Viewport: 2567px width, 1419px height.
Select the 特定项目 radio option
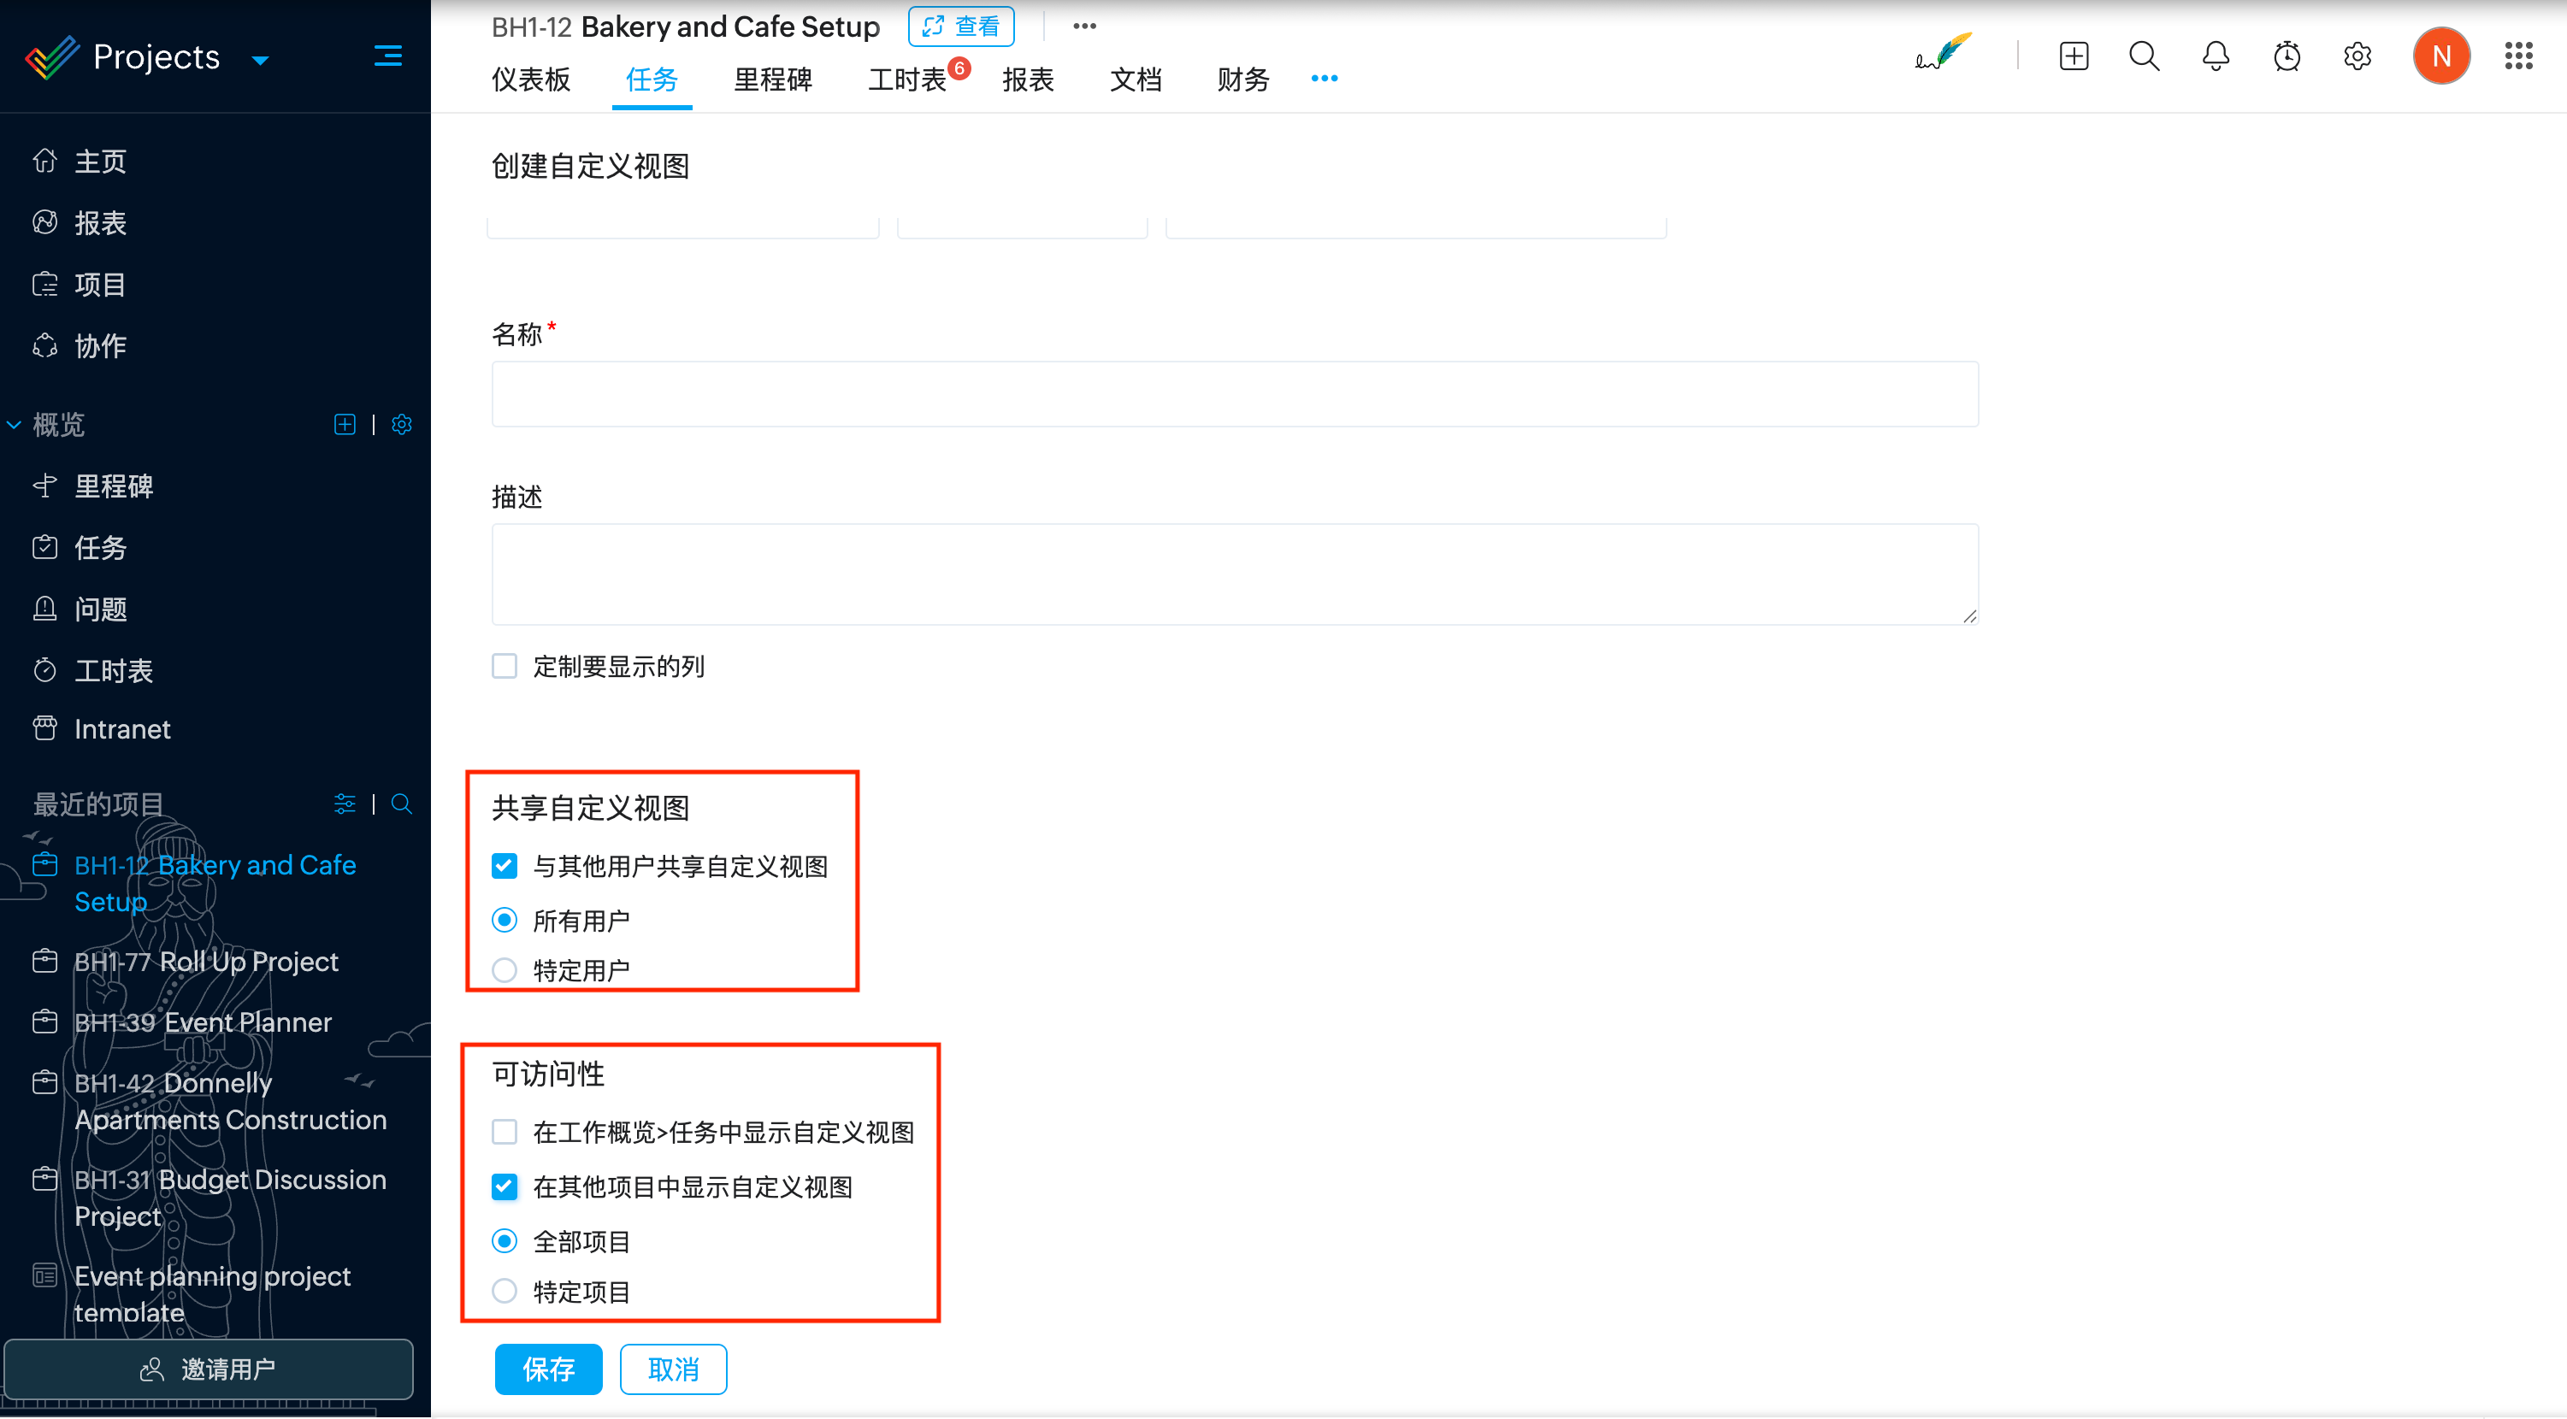point(505,1292)
